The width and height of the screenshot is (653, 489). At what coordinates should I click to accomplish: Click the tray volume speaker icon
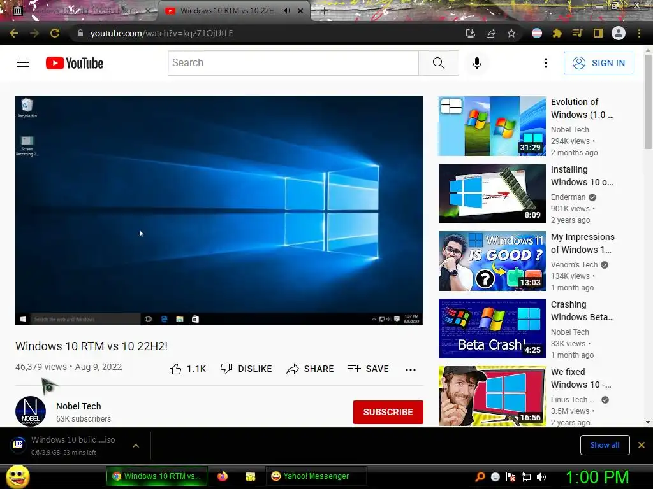(x=541, y=477)
